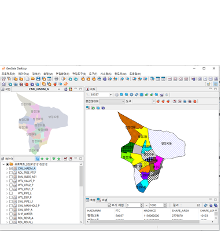Click the zoom-in magnifier in map toolbar
The width and height of the screenshot is (221, 249).
click(x=121, y=94)
